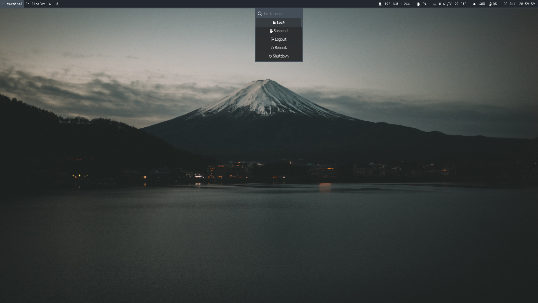The height and width of the screenshot is (303, 538).
Task: Go to workspace 6
Action: (50, 4)
